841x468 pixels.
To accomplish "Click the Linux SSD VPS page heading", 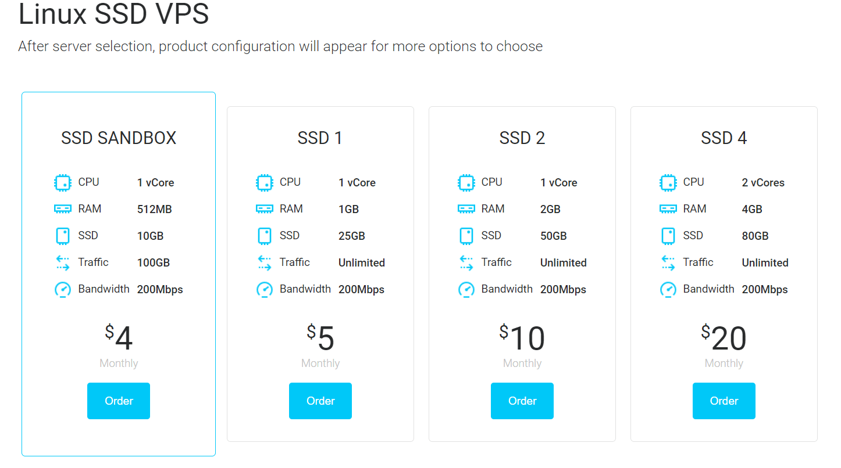I will pyautogui.click(x=114, y=14).
